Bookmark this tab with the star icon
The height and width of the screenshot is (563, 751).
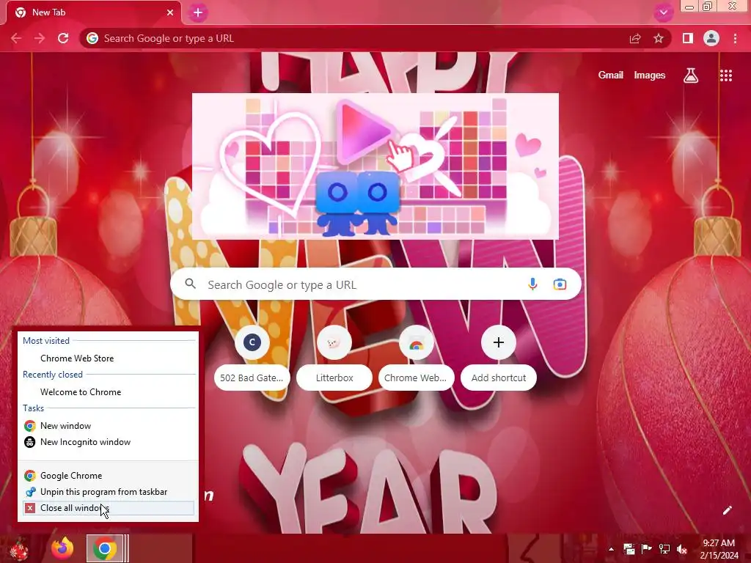[x=659, y=38]
